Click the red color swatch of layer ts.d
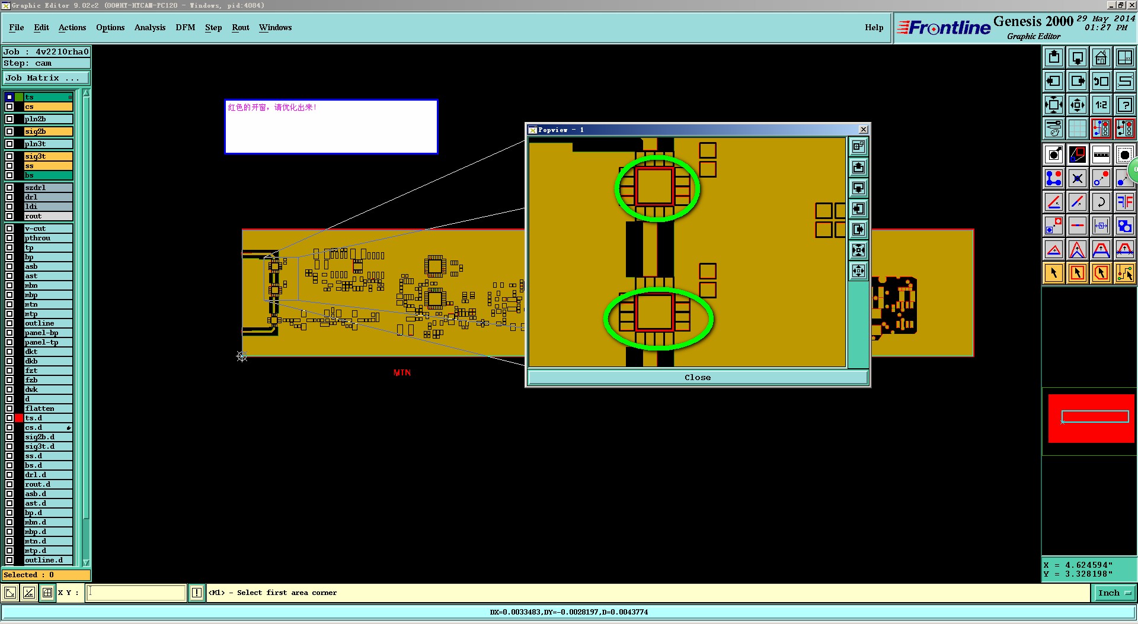 pos(19,418)
